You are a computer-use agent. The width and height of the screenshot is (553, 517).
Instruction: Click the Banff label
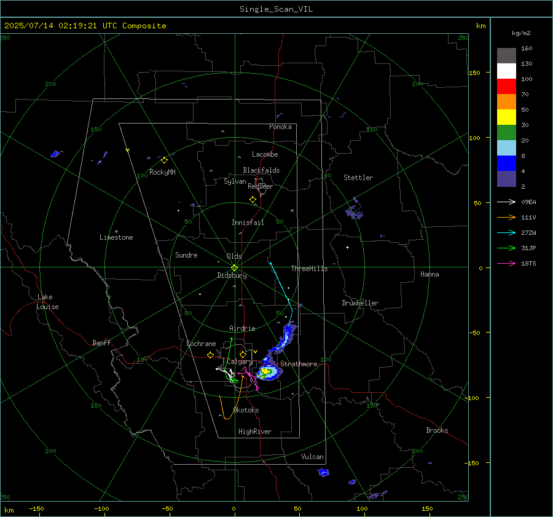[x=101, y=342]
